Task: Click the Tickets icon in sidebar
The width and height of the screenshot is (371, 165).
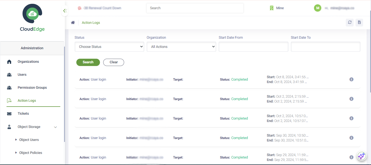Action: [9, 114]
